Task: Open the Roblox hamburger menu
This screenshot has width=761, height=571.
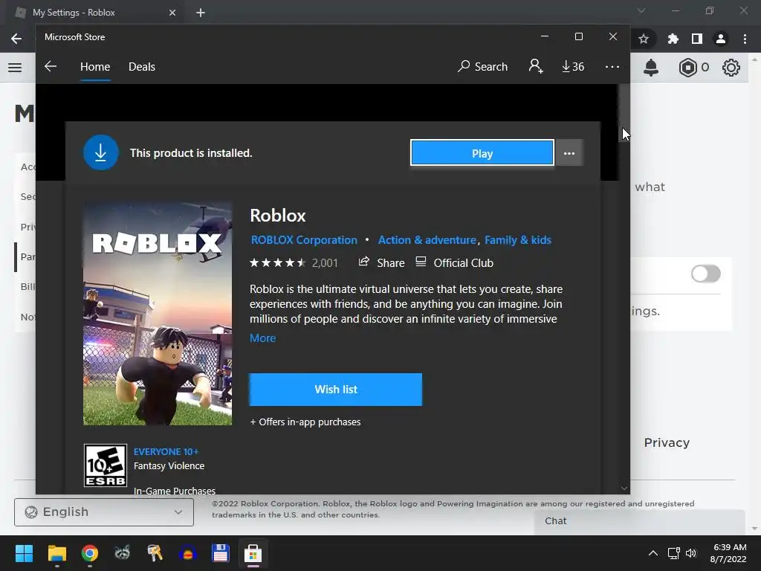Action: click(x=15, y=68)
